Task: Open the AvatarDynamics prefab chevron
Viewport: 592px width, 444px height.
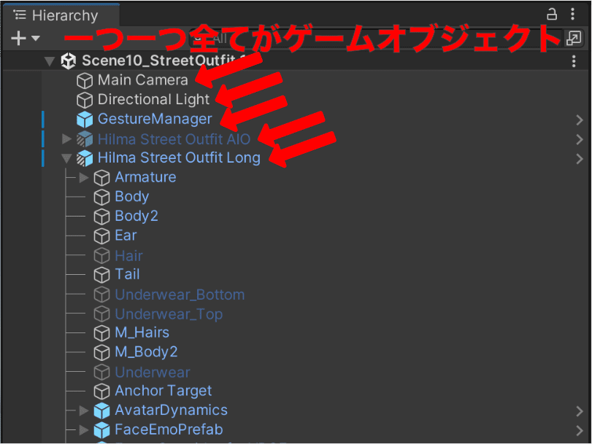Action: [x=579, y=411]
